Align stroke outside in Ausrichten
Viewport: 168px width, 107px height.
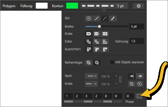point(105,49)
